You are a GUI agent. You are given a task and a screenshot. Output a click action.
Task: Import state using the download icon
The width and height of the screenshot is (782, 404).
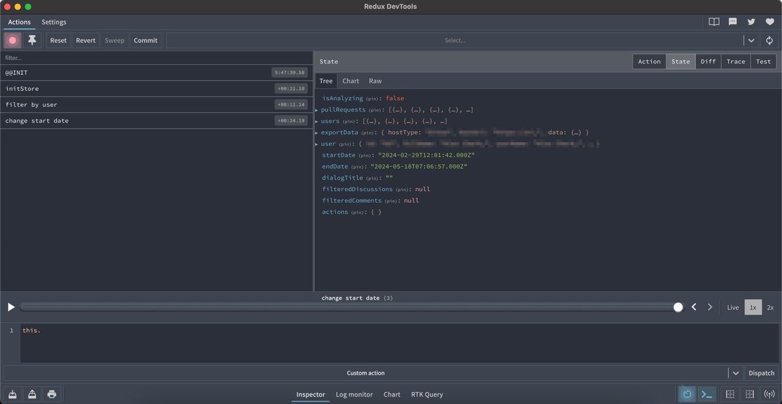click(12, 394)
